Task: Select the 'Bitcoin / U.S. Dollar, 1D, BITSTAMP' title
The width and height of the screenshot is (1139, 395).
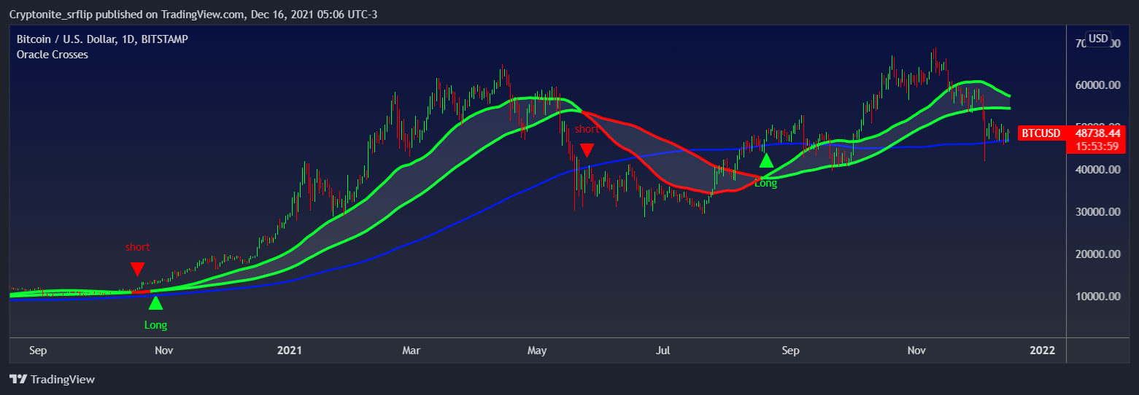Action: 102,39
